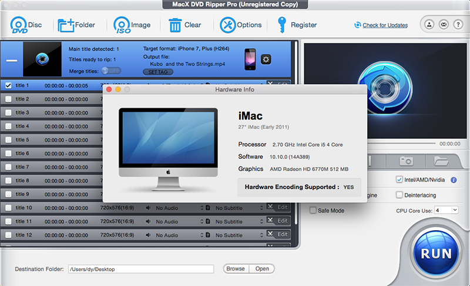The image size is (470, 286).
Task: Click the Clear trash can icon
Action: 175,25
